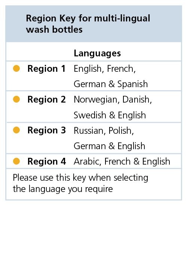Click Arabic, French & English text
The width and height of the screenshot is (187, 263).
tap(122, 162)
